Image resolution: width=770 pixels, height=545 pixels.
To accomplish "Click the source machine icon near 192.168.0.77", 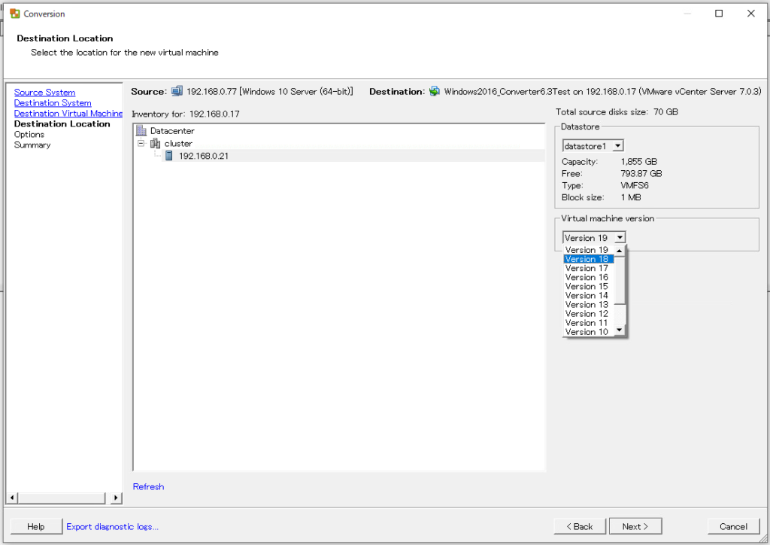I will (x=177, y=91).
